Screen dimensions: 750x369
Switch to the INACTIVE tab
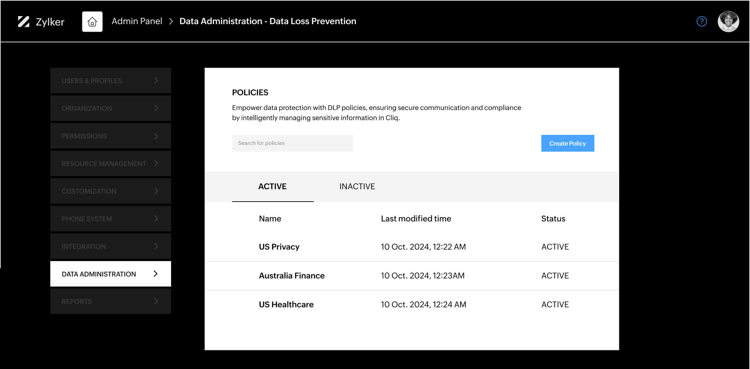(357, 187)
